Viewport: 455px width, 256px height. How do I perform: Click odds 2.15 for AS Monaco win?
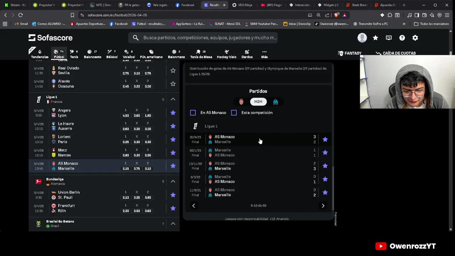pos(125,169)
